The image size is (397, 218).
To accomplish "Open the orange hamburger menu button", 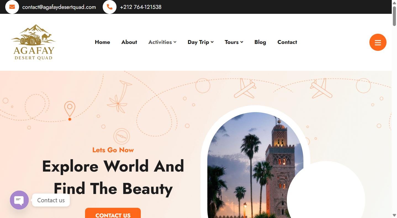I will point(378,42).
